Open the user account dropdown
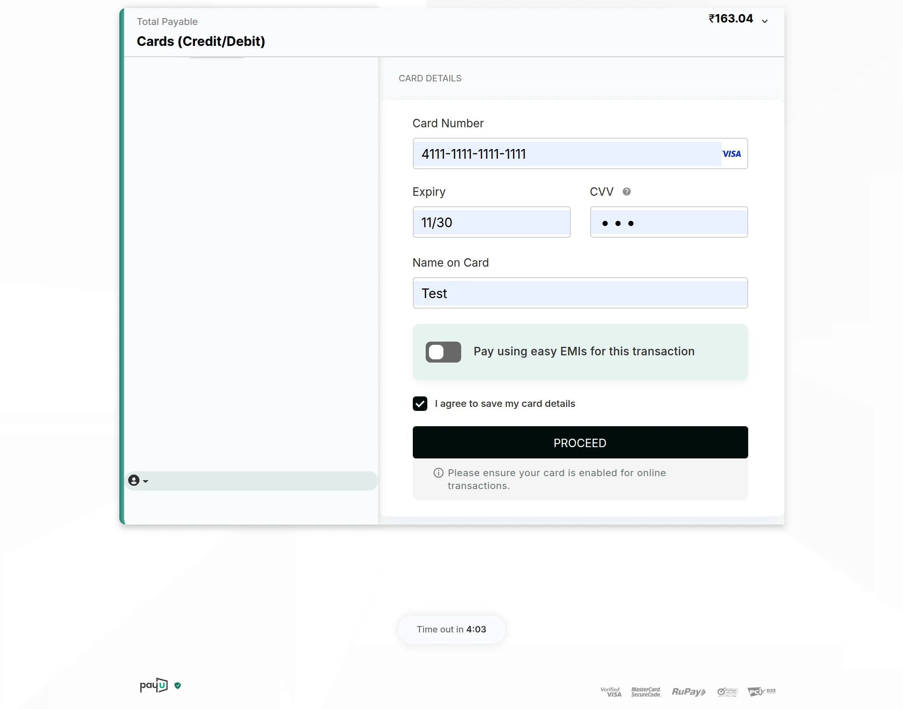 [138, 480]
